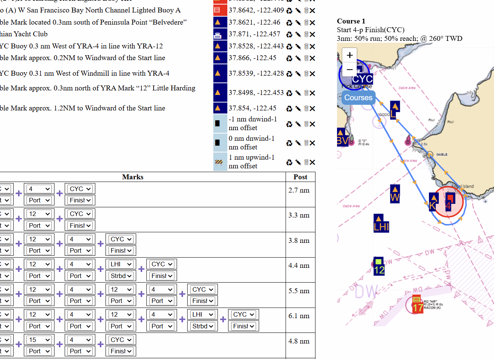Image resolution: width=494 pixels, height=359 pixels.
Task: Zoom in on the chart map
Action: click(x=350, y=55)
